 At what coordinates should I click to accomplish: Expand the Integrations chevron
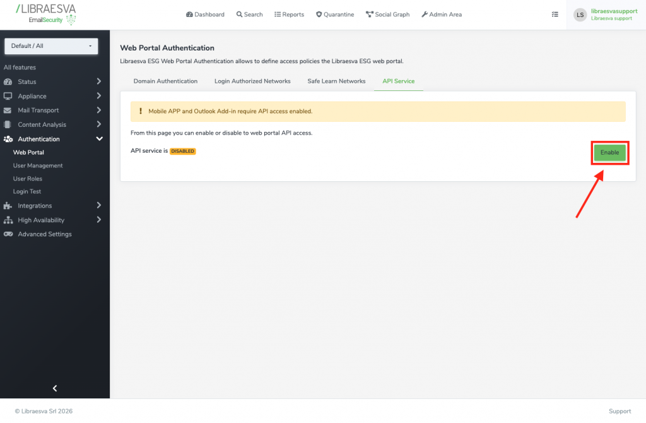pyautogui.click(x=99, y=205)
